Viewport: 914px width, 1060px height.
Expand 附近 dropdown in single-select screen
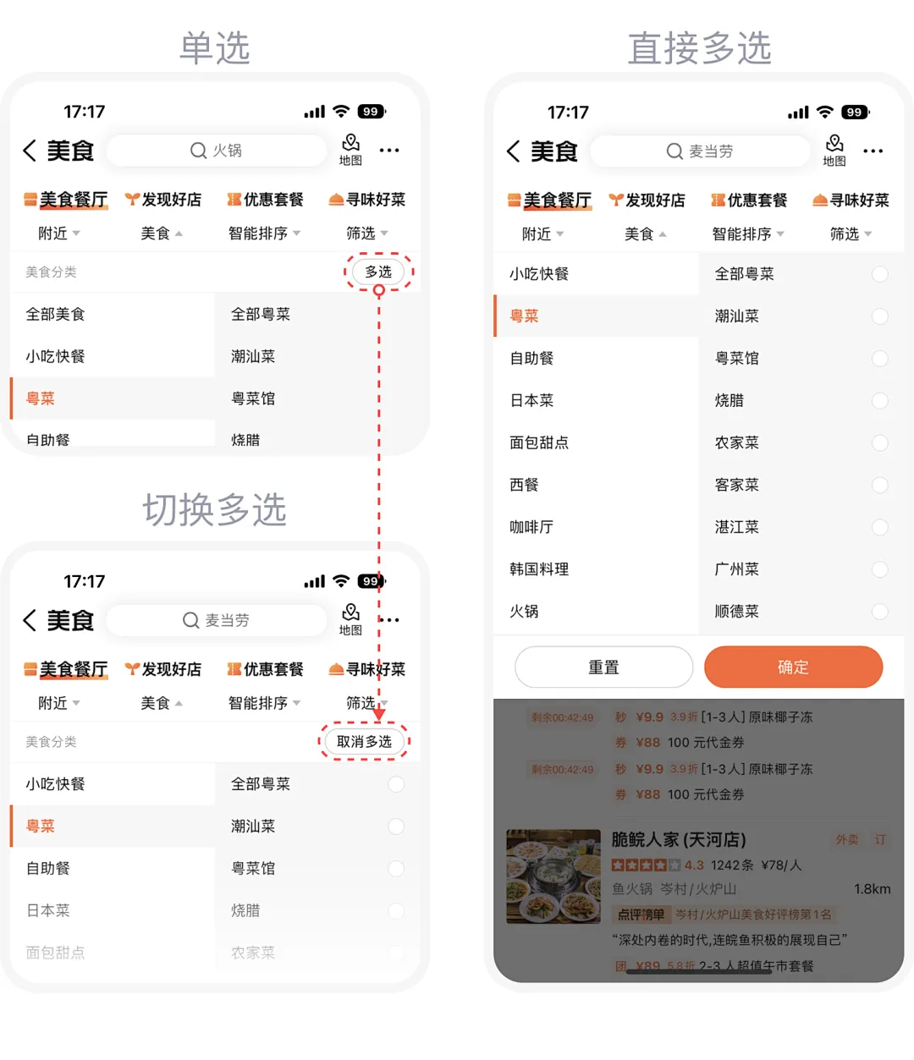59,233
